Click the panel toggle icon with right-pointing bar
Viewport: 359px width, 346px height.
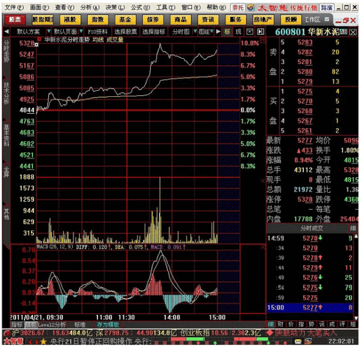pos(258,31)
